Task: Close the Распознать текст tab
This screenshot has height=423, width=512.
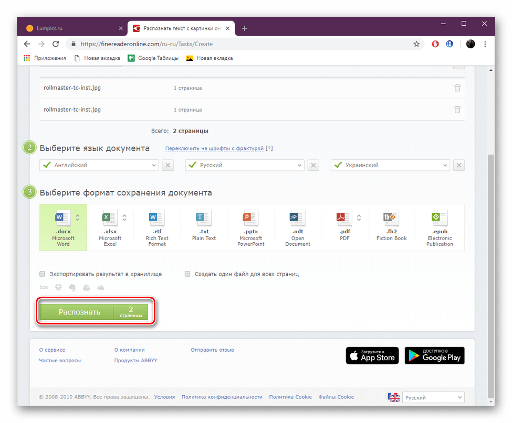Action: click(x=227, y=28)
